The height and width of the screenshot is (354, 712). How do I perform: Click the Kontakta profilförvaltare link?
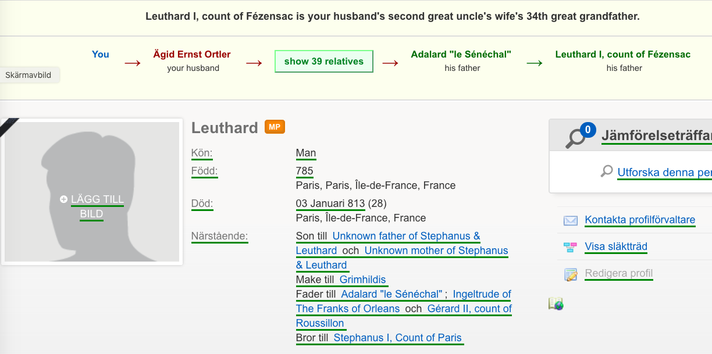(x=640, y=220)
